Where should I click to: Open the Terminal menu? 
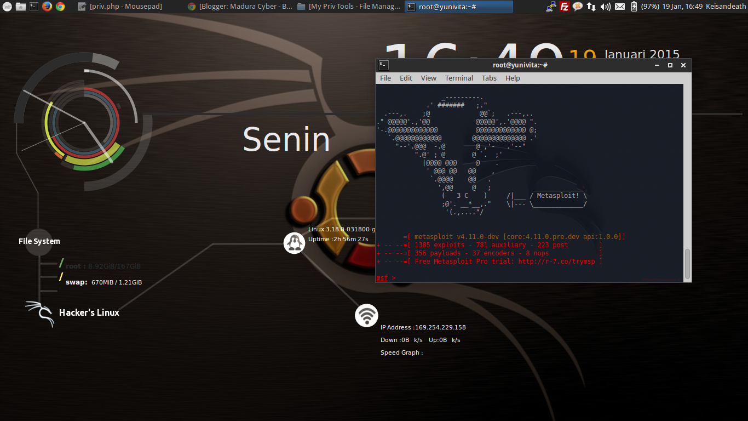tap(459, 78)
